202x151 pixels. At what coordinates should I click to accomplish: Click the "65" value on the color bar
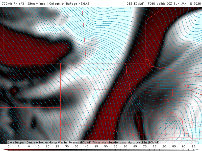point(135,146)
